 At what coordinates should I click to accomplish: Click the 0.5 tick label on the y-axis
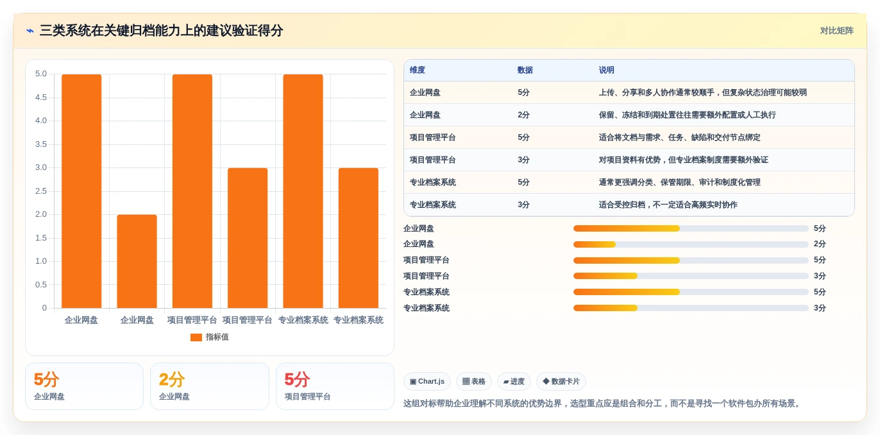click(x=41, y=285)
